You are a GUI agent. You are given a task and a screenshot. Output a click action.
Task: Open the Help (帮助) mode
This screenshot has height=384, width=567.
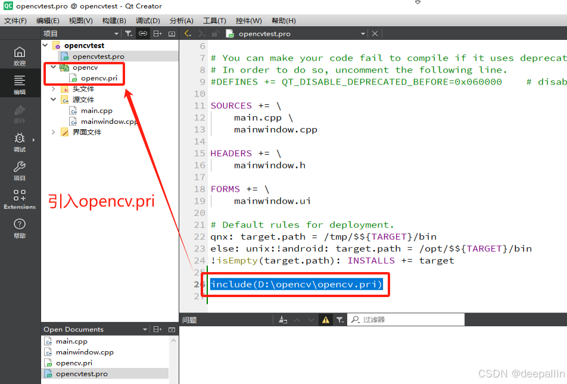(20, 228)
